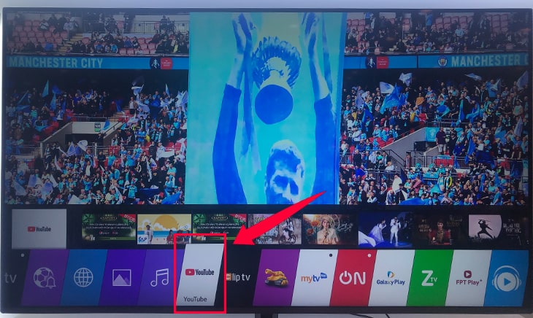Image resolution: width=533 pixels, height=318 pixels.
Task: Open the green ZTV app tile
Action: click(429, 278)
